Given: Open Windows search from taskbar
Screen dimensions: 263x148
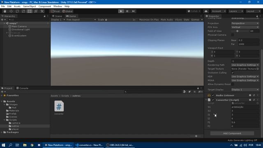Looking at the screenshot, I should point(10,145).
